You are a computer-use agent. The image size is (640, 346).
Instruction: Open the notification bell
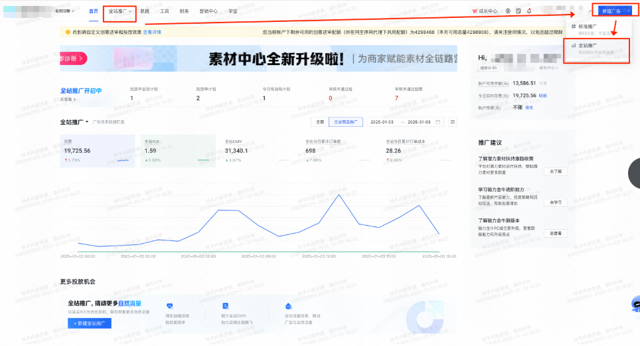point(529,11)
